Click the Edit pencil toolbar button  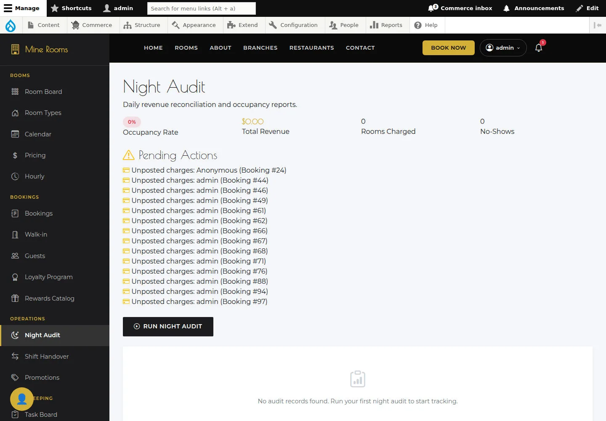(587, 8)
